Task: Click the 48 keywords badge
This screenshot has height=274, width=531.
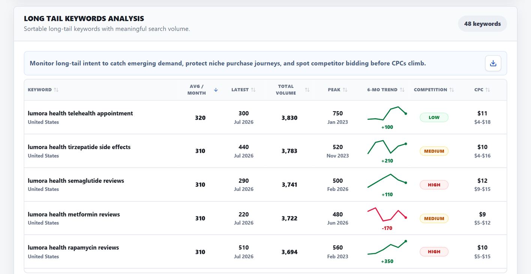Action: (x=482, y=24)
